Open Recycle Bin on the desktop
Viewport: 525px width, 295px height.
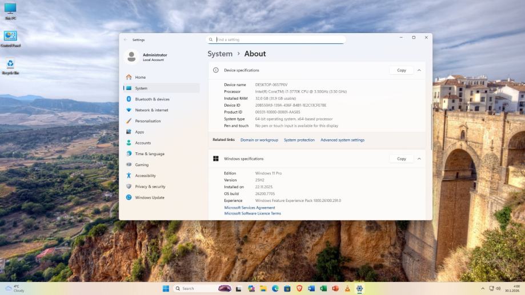[x=10, y=65]
